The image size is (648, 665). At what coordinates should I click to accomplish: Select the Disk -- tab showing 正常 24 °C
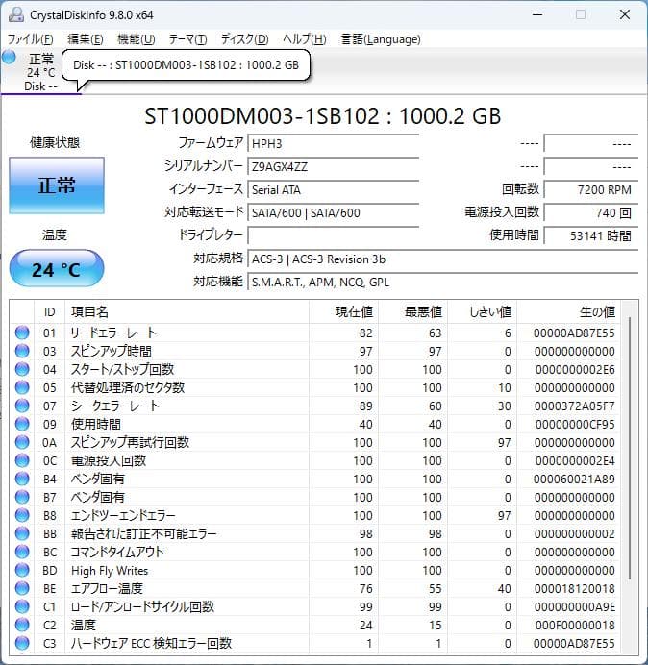click(x=40, y=71)
